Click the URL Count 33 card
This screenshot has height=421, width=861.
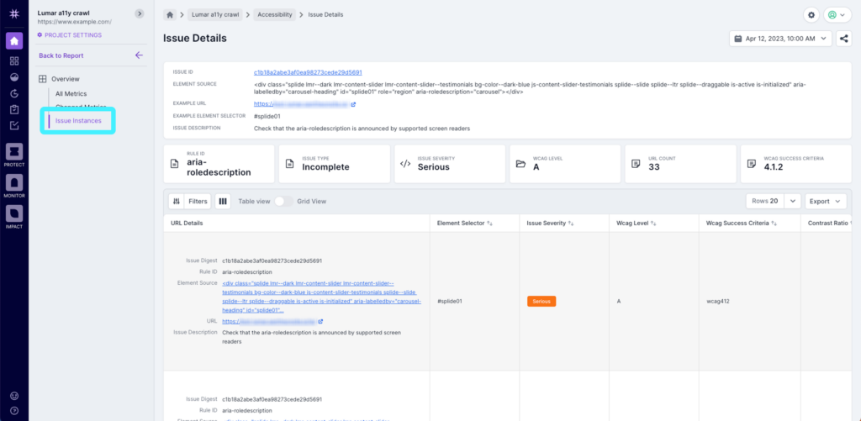coord(680,164)
